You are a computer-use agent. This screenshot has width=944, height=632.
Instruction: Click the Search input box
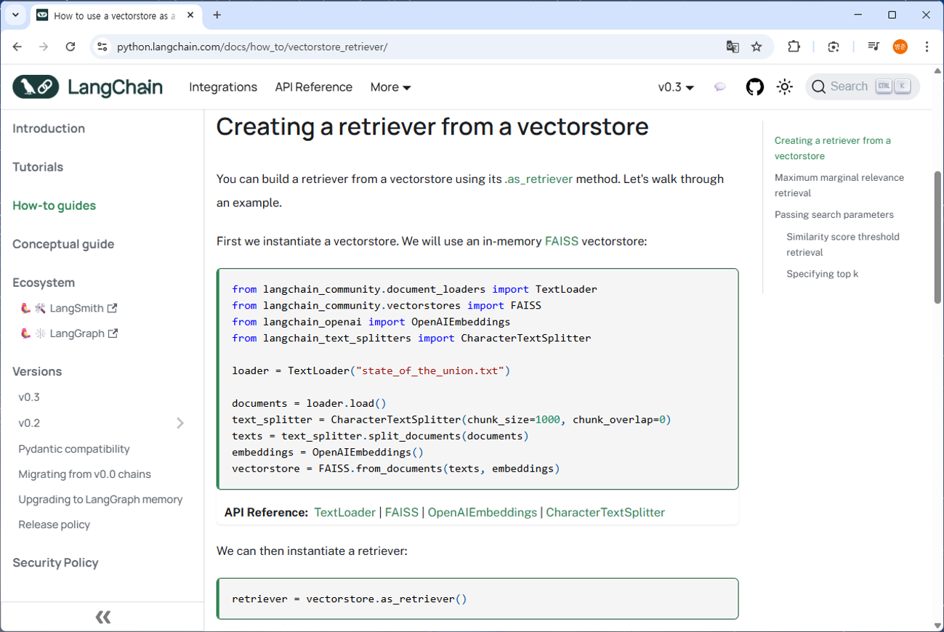tap(863, 87)
